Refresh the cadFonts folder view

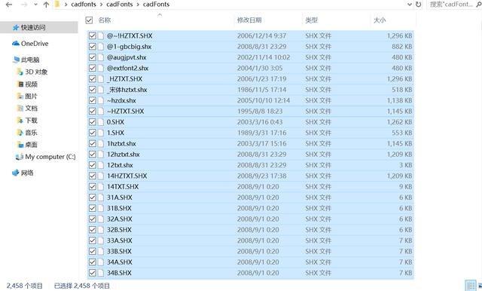point(419,5)
